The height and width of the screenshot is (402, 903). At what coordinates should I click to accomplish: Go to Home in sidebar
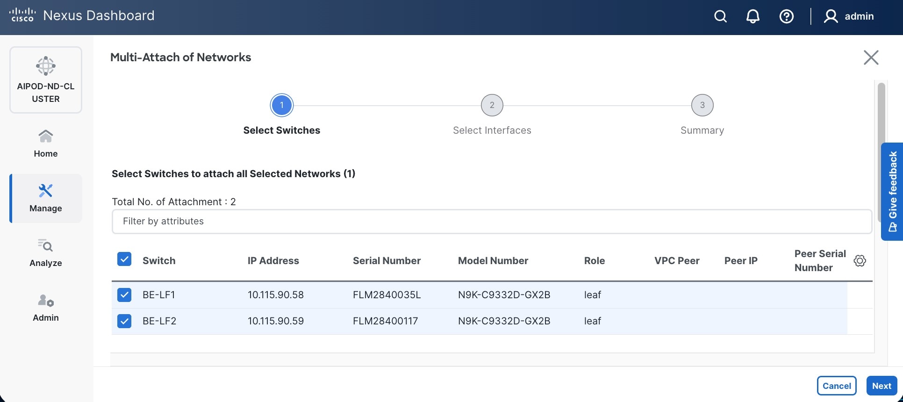click(46, 144)
